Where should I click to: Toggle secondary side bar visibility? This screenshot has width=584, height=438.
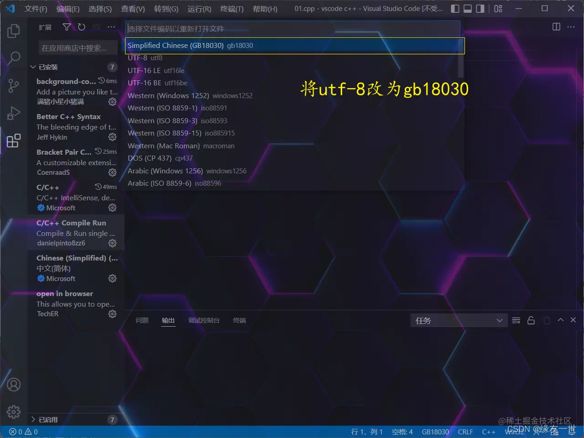(480, 9)
